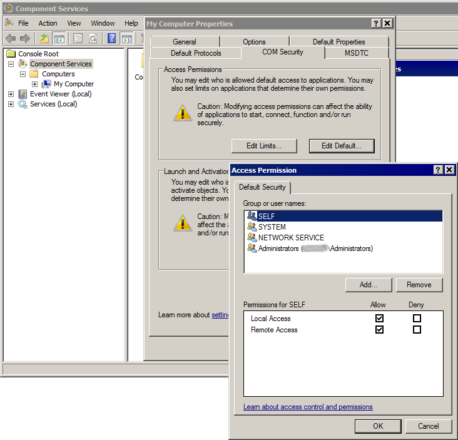Click the Back arrow in the toolbar
Screen dimensions: 458x440
[x=11, y=38]
